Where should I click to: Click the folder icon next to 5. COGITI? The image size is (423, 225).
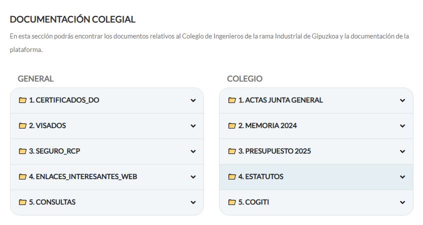tap(232, 202)
